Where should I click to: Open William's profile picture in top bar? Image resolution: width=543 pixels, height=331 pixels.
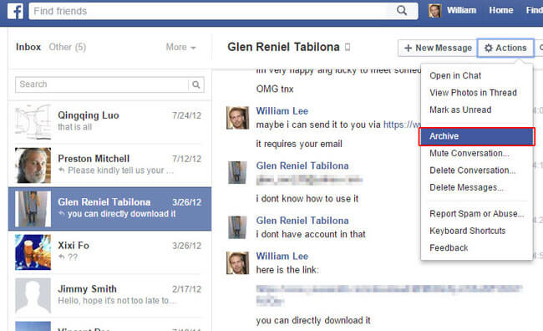click(x=434, y=11)
